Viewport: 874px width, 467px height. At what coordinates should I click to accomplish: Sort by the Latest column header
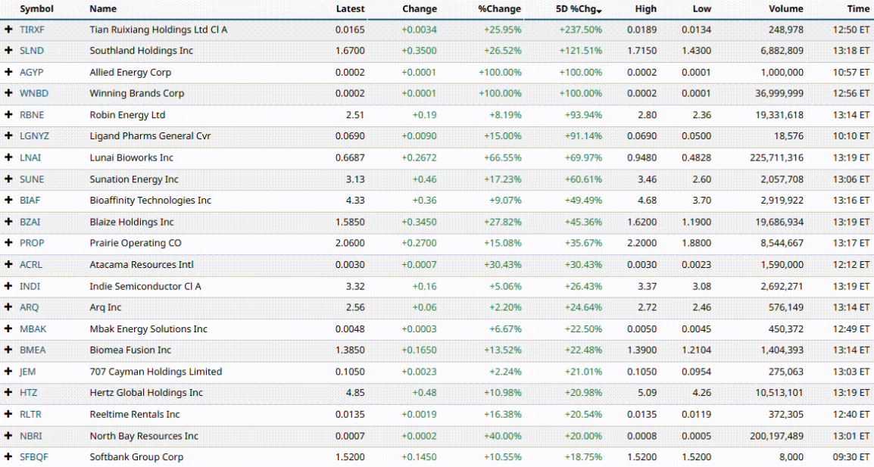tap(350, 9)
